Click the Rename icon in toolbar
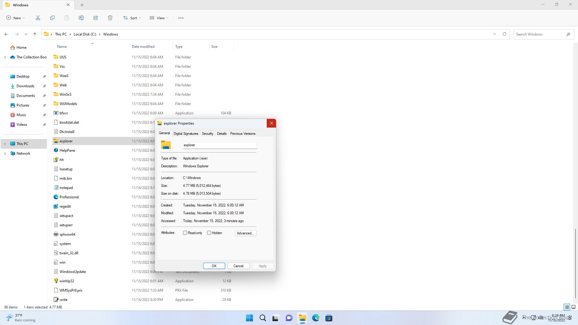Image resolution: width=578 pixels, height=325 pixels. click(81, 18)
